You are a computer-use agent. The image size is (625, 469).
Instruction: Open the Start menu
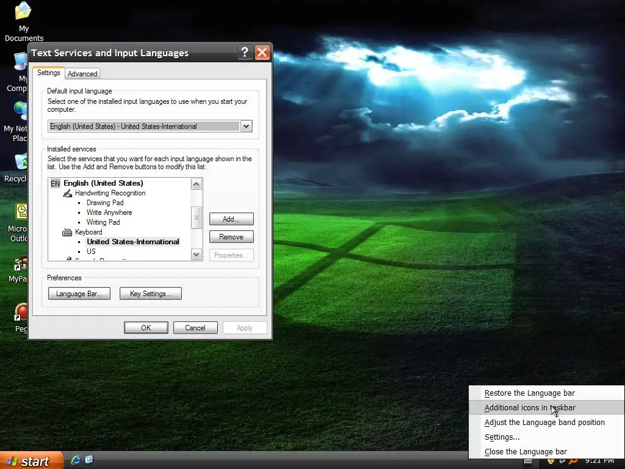(x=31, y=460)
